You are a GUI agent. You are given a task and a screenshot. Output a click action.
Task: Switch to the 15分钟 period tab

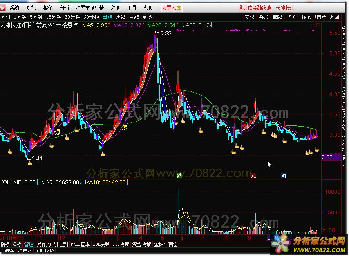click(x=54, y=17)
